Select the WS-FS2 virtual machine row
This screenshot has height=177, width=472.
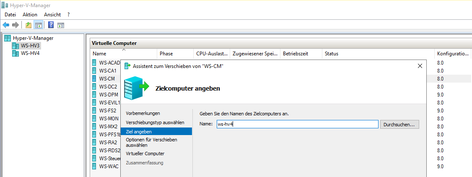[107, 110]
